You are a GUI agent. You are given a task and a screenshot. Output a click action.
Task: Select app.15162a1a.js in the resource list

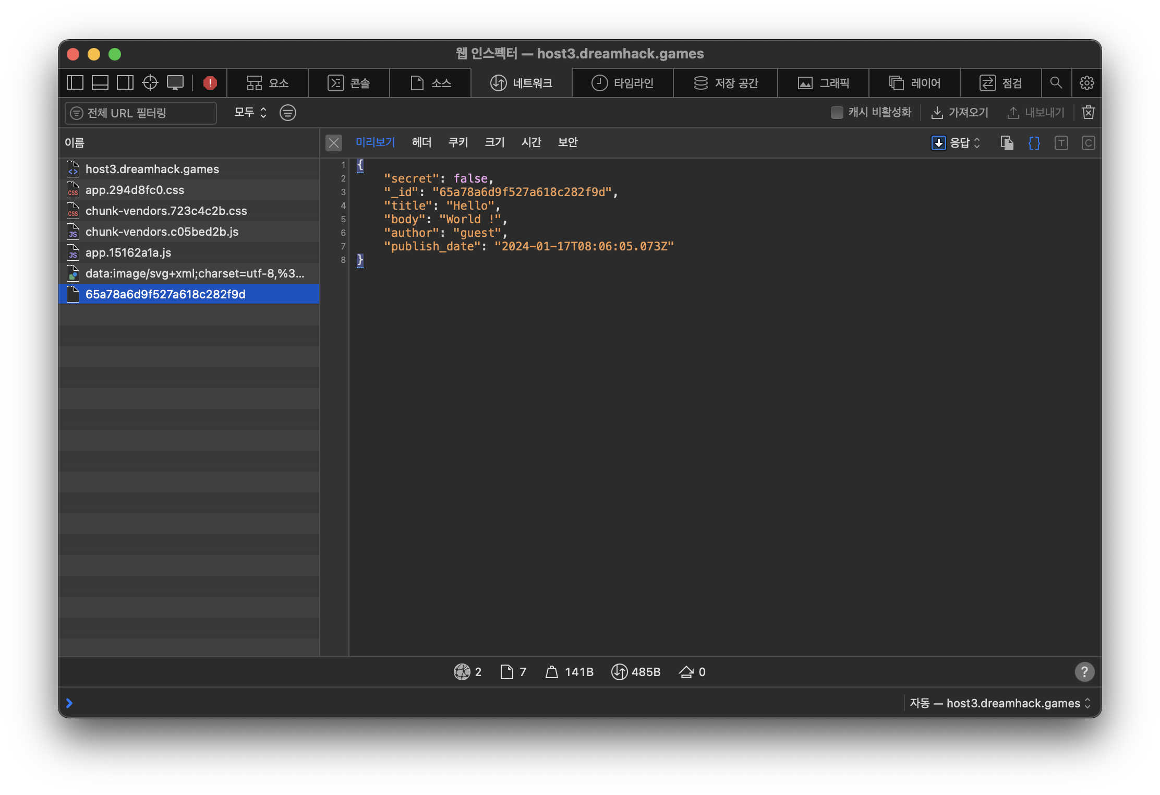[x=128, y=252]
